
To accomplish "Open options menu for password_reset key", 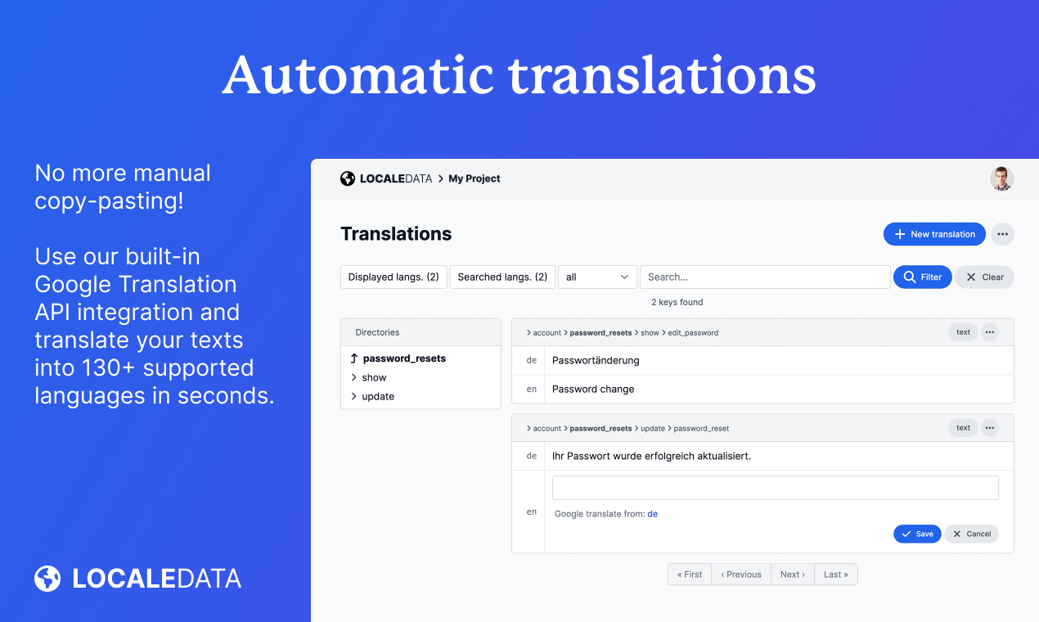I will point(990,428).
